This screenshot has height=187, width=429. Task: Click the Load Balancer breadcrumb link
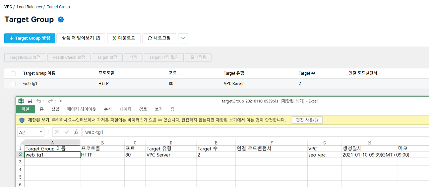[29, 7]
